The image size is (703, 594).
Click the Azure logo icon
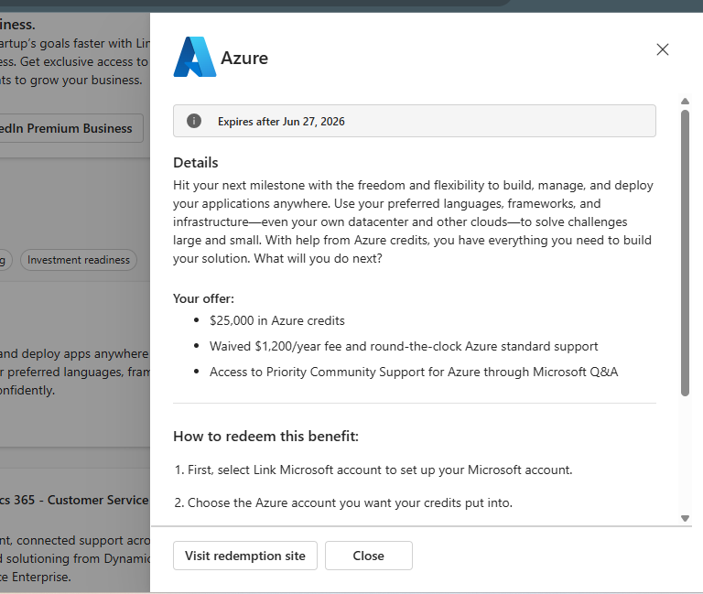point(195,57)
